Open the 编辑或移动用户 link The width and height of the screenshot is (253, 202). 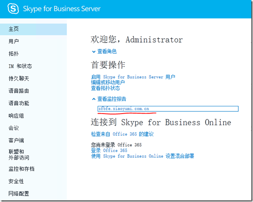point(108,83)
